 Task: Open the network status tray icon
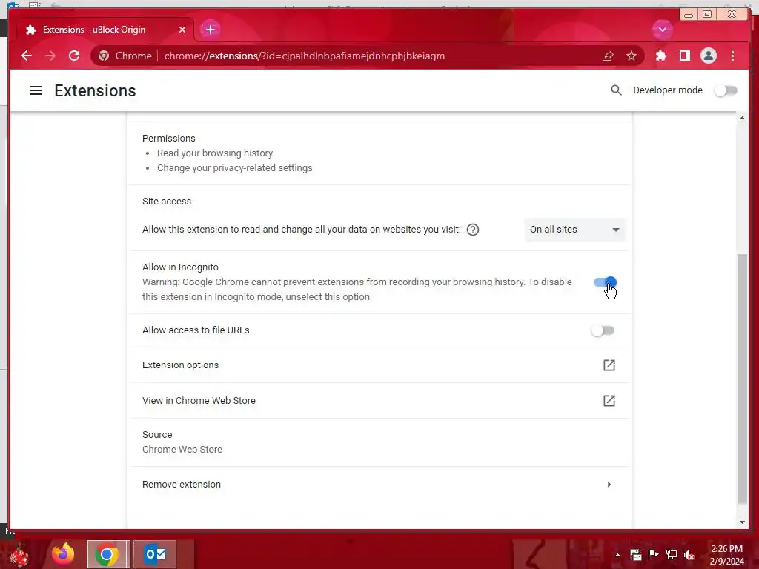point(672,555)
